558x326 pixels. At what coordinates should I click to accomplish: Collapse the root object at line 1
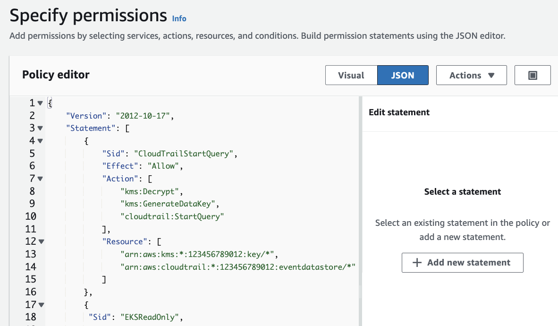(x=40, y=103)
